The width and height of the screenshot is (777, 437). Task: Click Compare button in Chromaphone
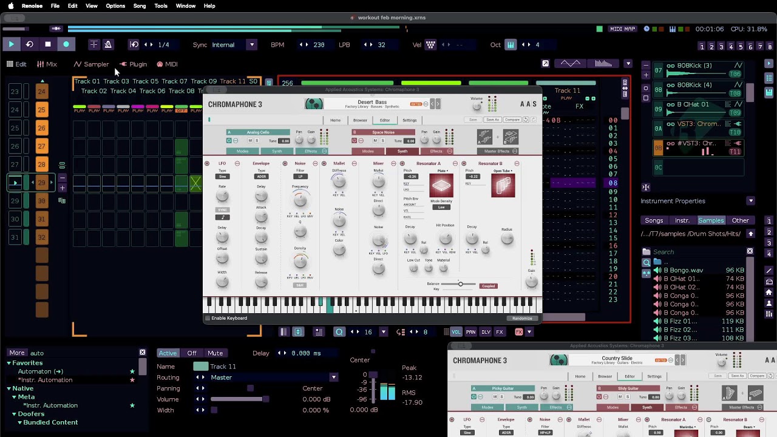pos(512,120)
